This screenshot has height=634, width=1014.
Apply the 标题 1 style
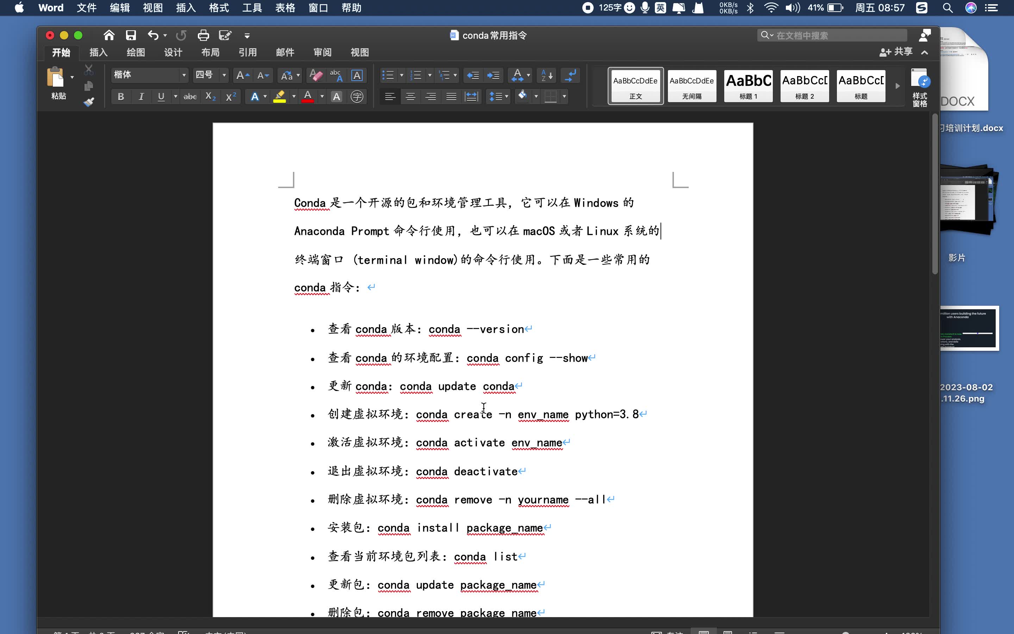pos(748,86)
